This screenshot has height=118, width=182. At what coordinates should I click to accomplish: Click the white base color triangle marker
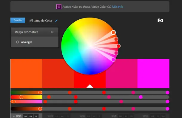(x=90, y=86)
